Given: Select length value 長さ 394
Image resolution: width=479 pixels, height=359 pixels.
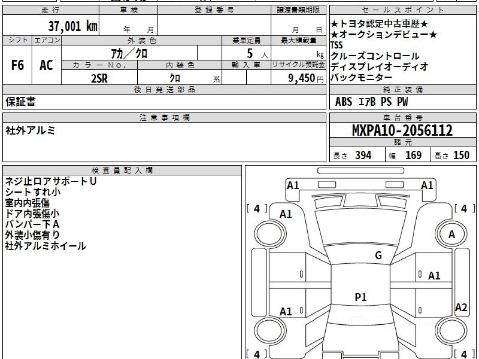Looking at the screenshot, I should (352, 155).
